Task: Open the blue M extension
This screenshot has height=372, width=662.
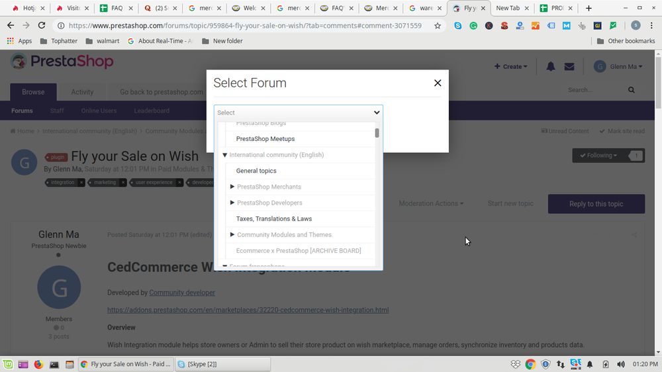Action: point(566,26)
